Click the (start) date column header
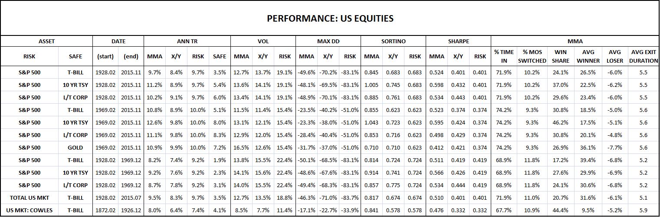Image resolution: width=660 pixels, height=217 pixels. pyautogui.click(x=106, y=56)
